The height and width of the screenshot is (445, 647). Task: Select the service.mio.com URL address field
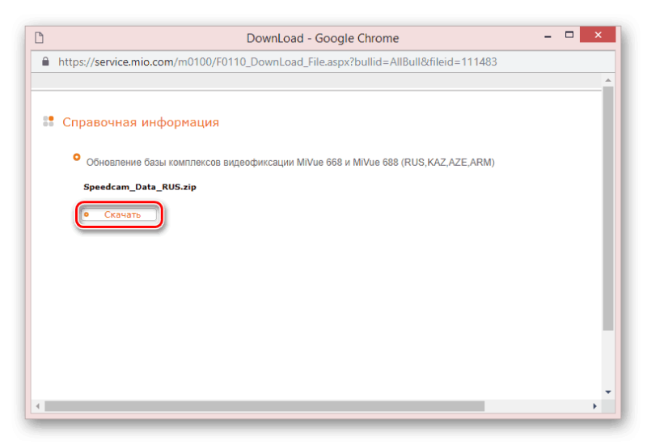277,62
